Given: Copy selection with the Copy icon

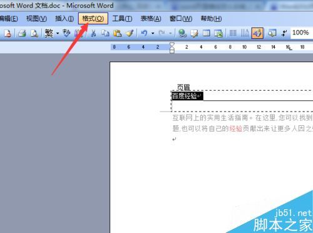Looking at the screenshot, I should [x=105, y=33].
